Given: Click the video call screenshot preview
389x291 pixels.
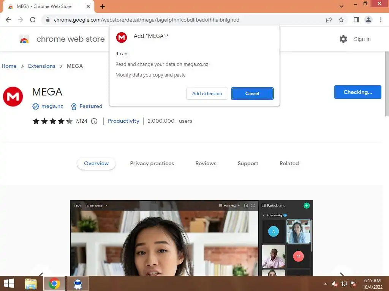Looking at the screenshot, I should pyautogui.click(x=191, y=238).
